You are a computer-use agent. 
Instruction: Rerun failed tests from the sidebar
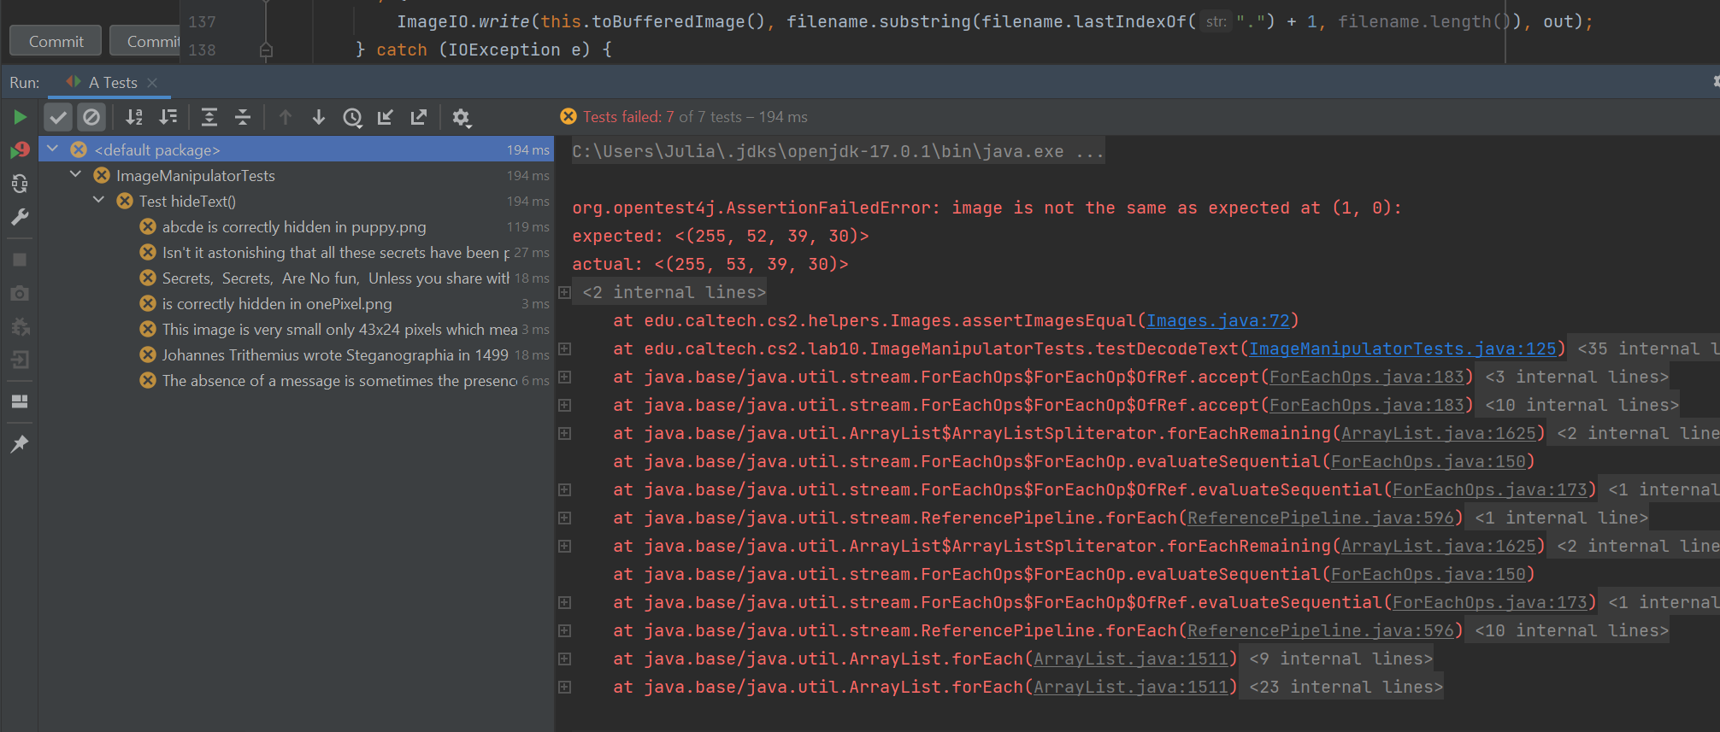click(x=20, y=150)
